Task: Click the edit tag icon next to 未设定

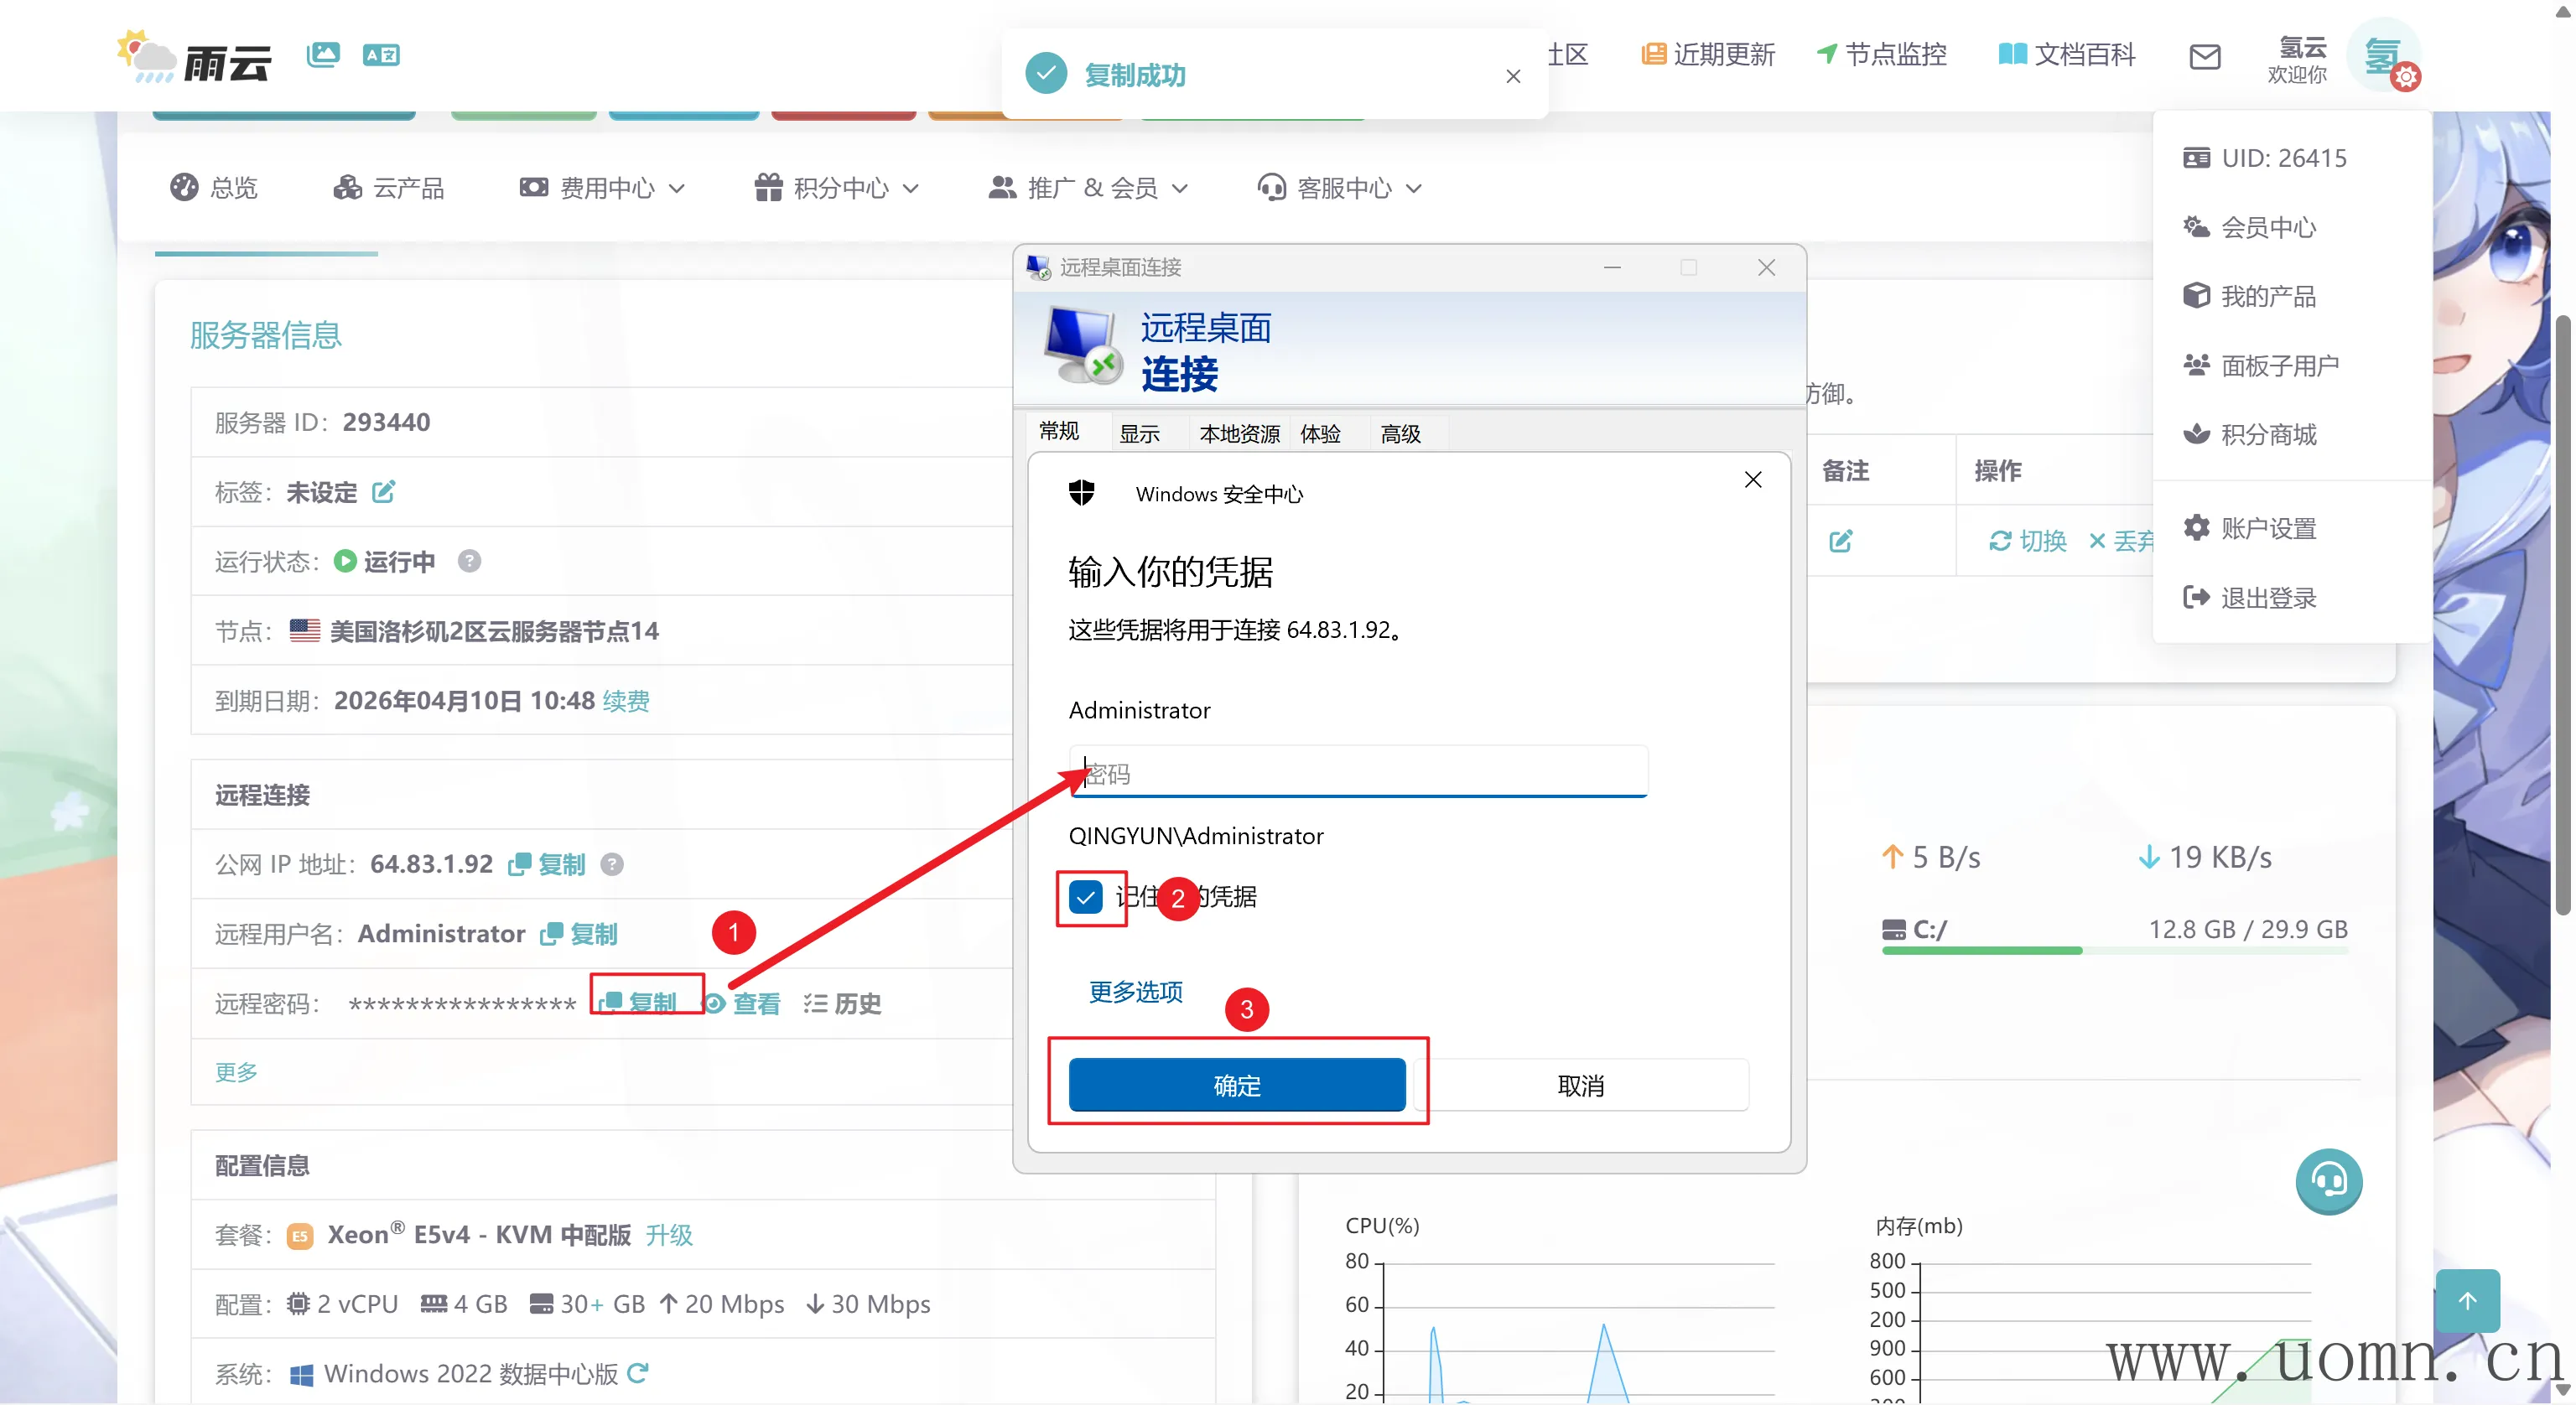Action: [x=383, y=492]
